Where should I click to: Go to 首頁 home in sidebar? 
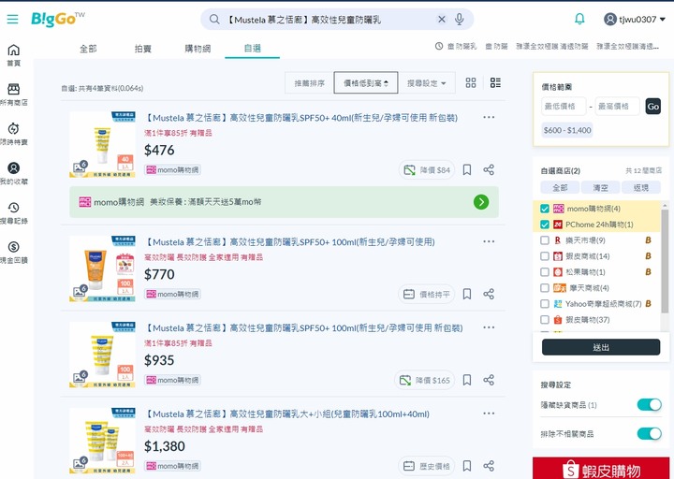14,55
